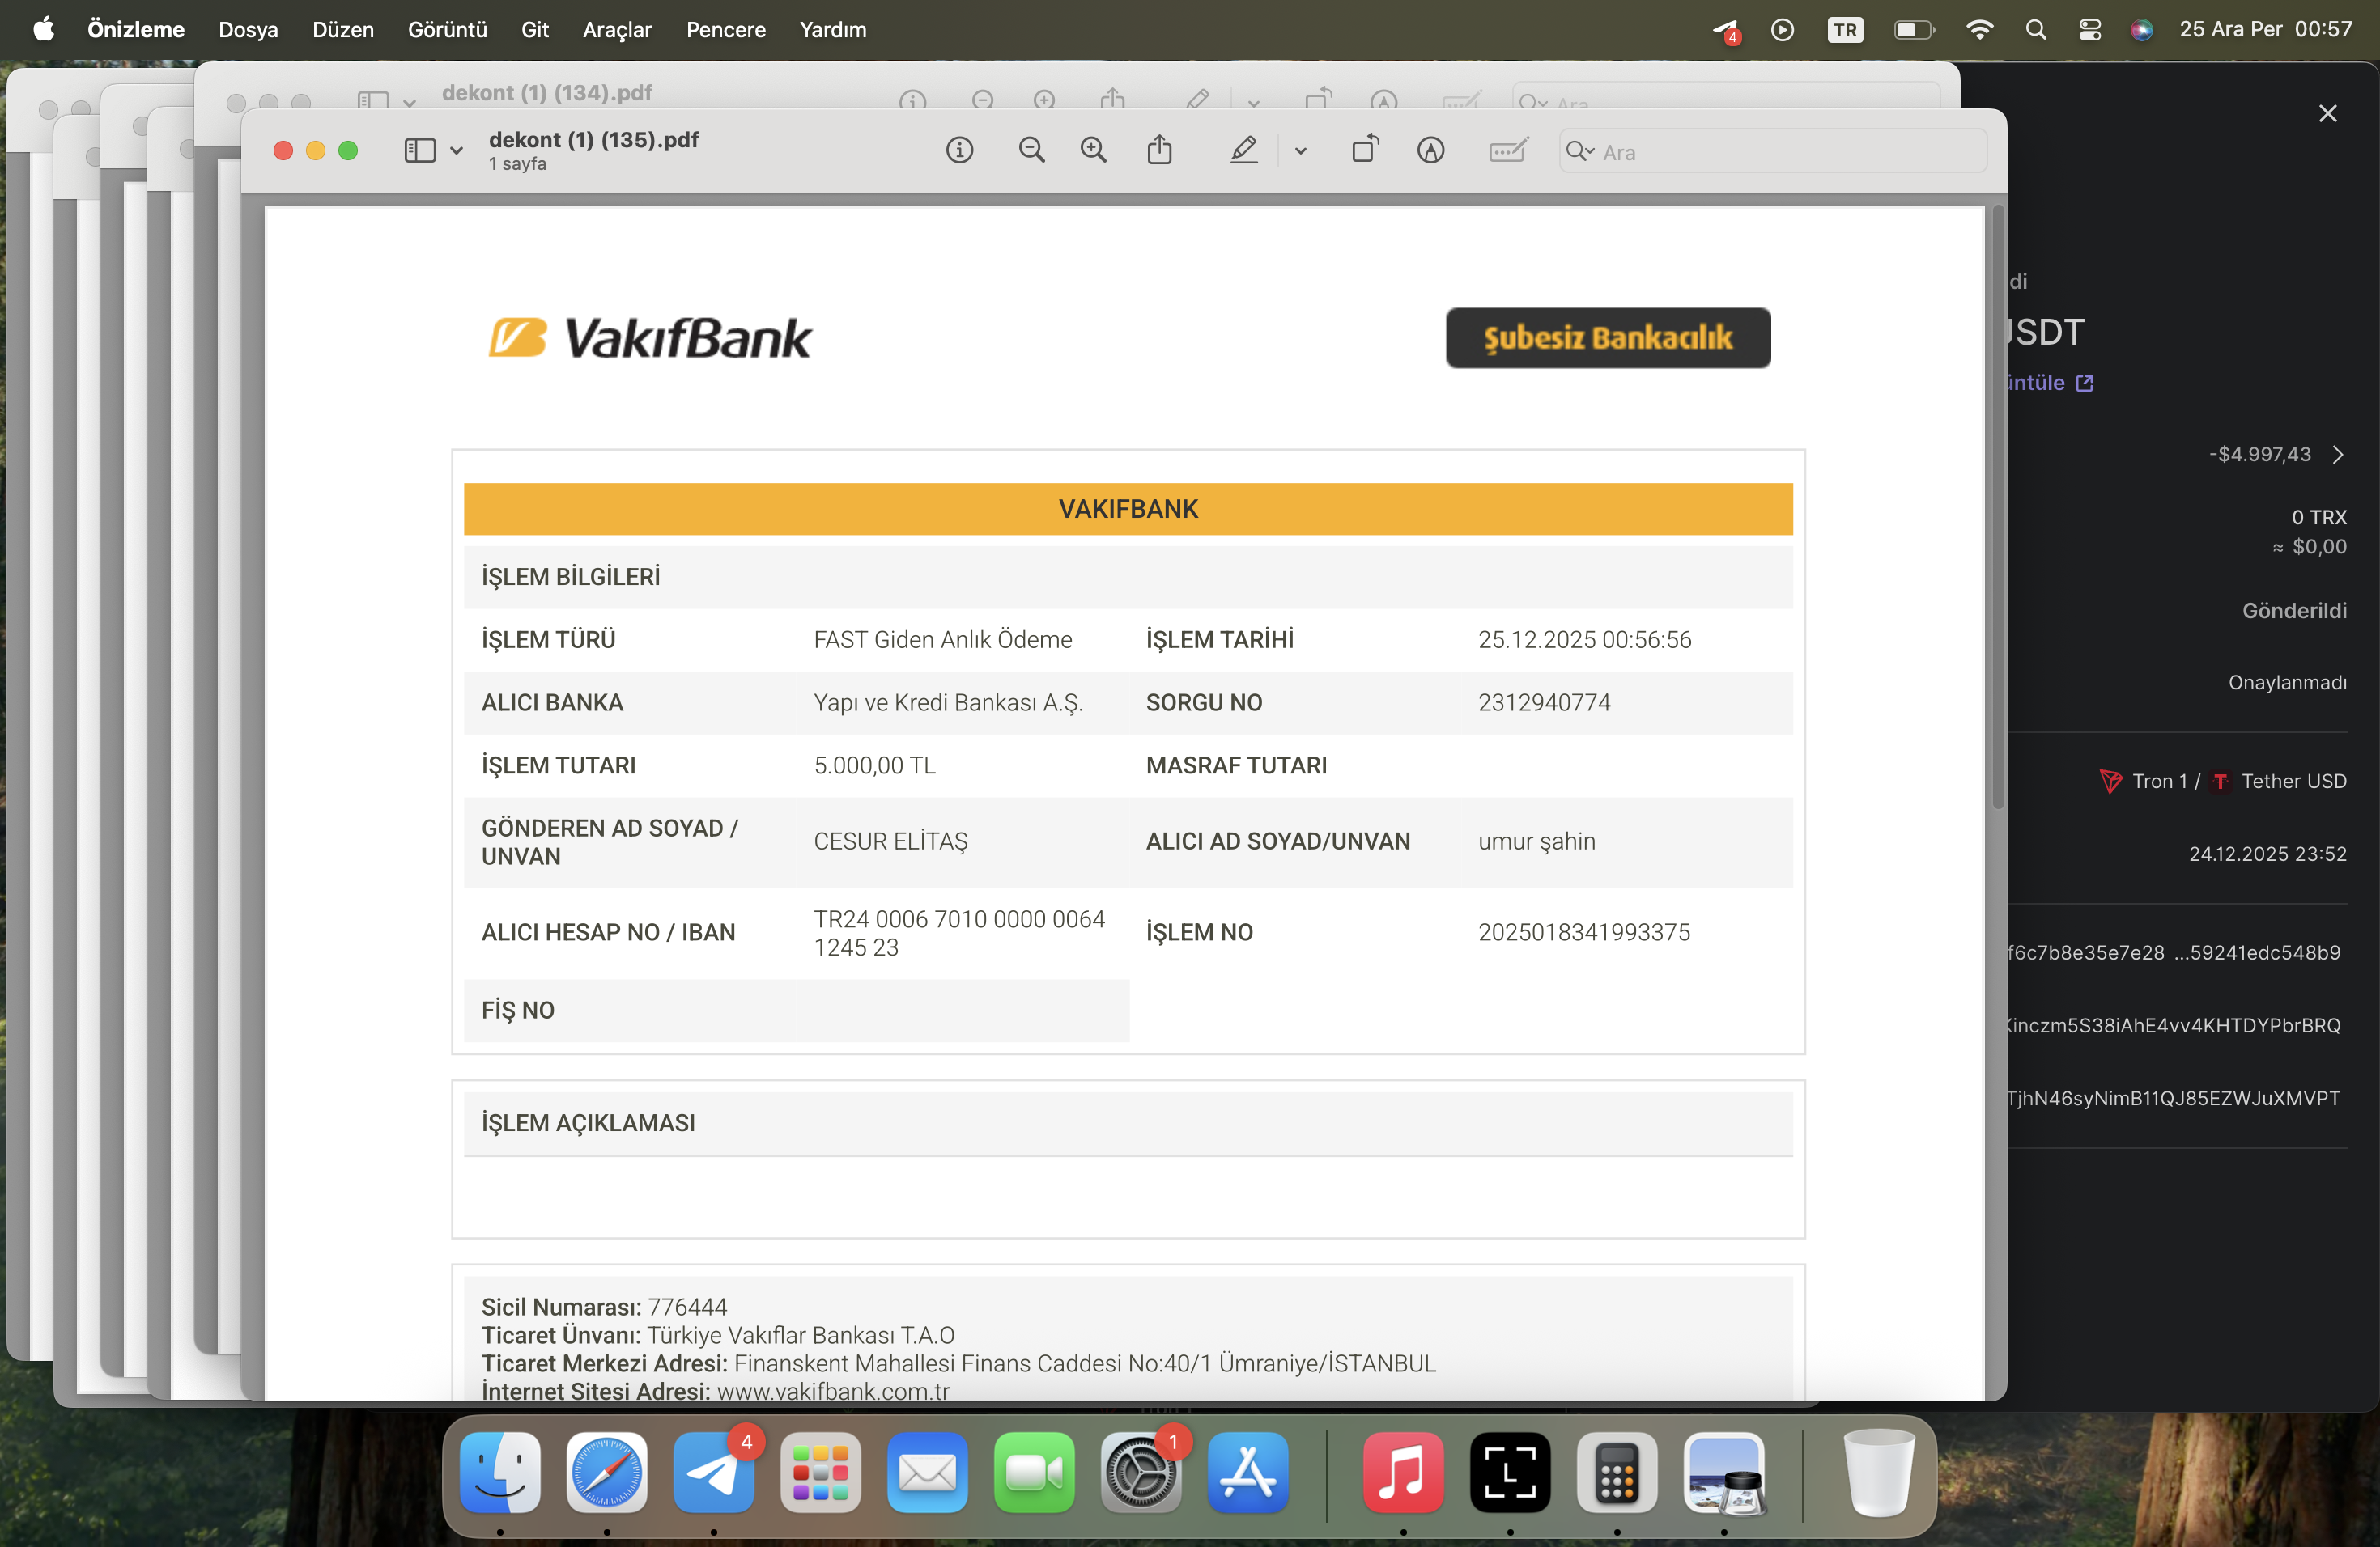Launch Siri from the menu bar
Screen dimensions: 2380x1547
click(2141, 30)
